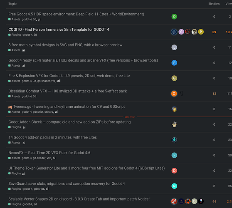Open the hand avatar on Godot Addon Check topic
Screen dimensions: 232x208
coord(174,124)
